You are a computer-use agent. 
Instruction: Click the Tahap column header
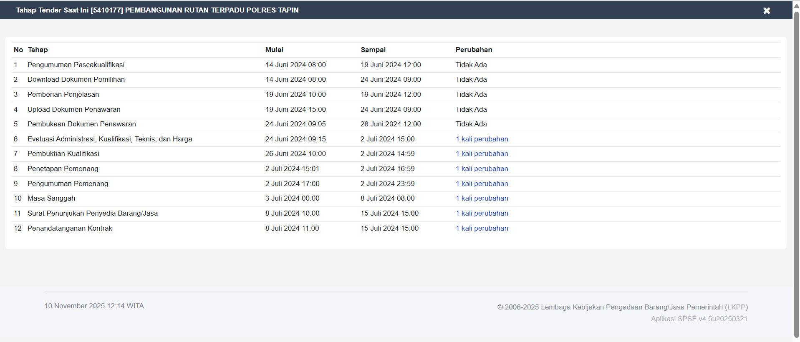click(x=38, y=50)
